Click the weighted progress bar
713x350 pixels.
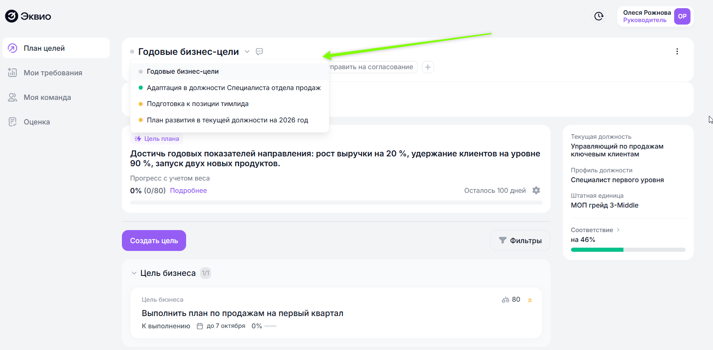(x=336, y=203)
